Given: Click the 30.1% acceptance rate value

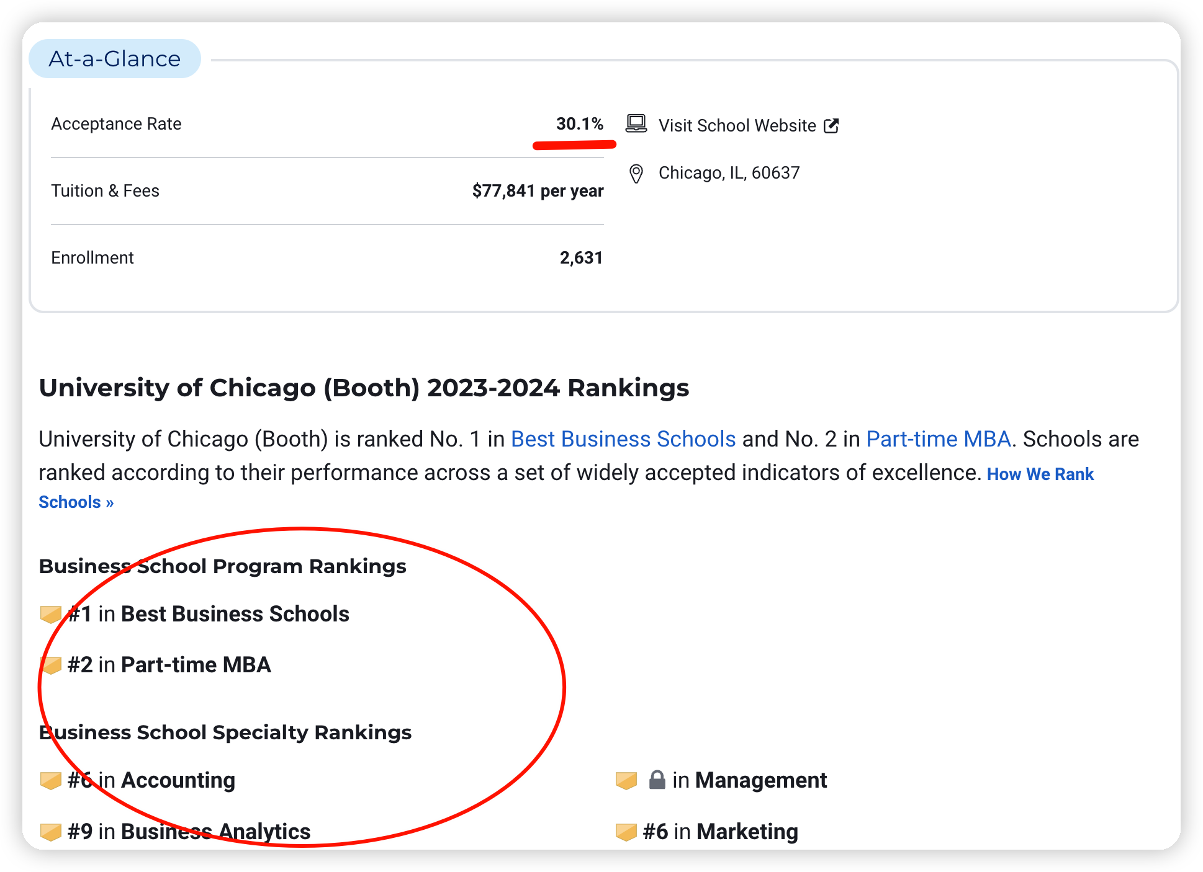Looking at the screenshot, I should click(580, 124).
